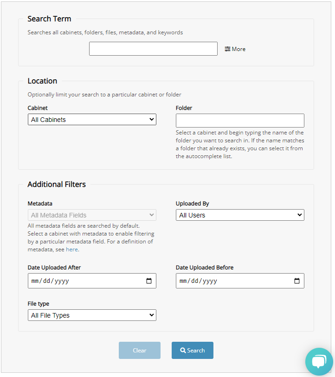335x377 pixels.
Task: Click into the Folder name field
Action: pos(240,121)
